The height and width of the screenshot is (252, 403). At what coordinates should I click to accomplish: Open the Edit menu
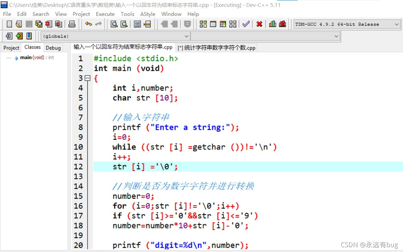pyautogui.click(x=22, y=14)
